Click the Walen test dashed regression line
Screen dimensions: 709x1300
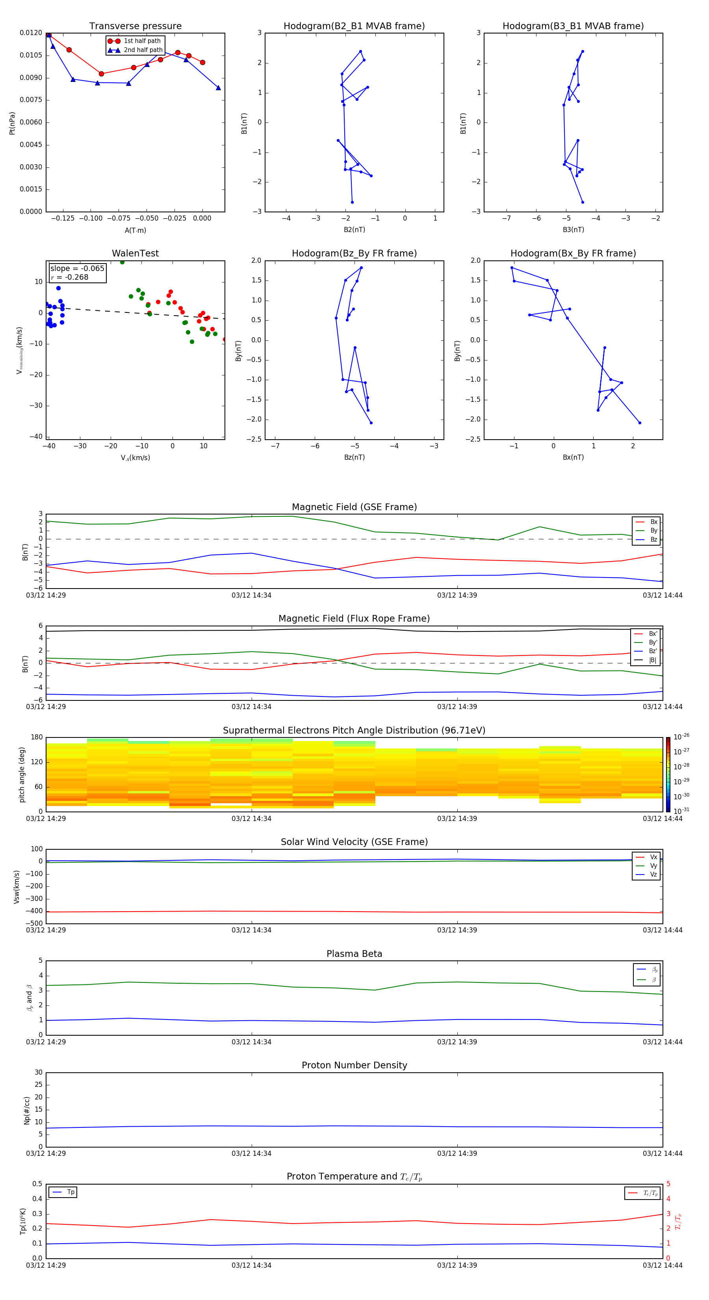(x=135, y=313)
